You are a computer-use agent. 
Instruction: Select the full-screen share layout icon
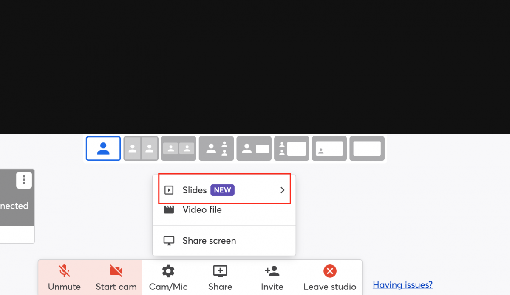[367, 148]
